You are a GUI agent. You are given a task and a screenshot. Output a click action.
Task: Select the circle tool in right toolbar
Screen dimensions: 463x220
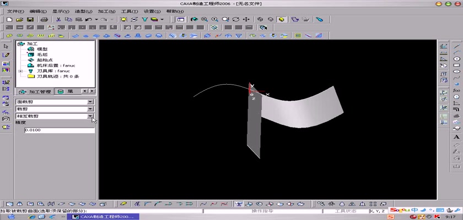(456, 59)
